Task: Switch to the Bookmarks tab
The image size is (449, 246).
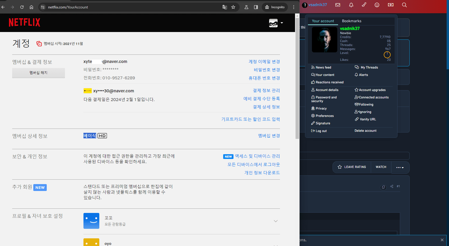Action: 352,21
